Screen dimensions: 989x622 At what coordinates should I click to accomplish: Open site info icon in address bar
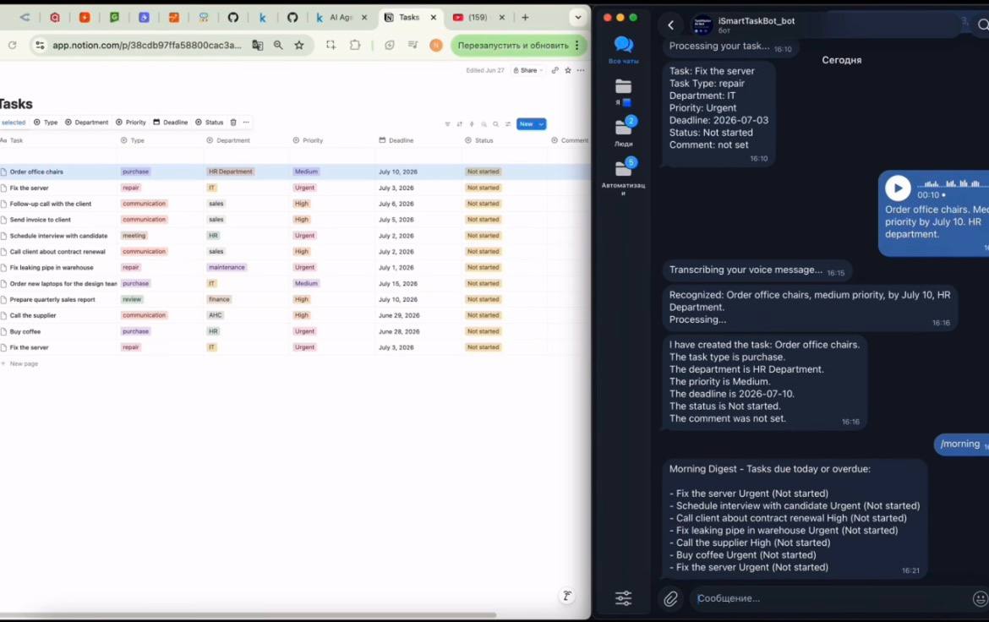pyautogui.click(x=40, y=45)
